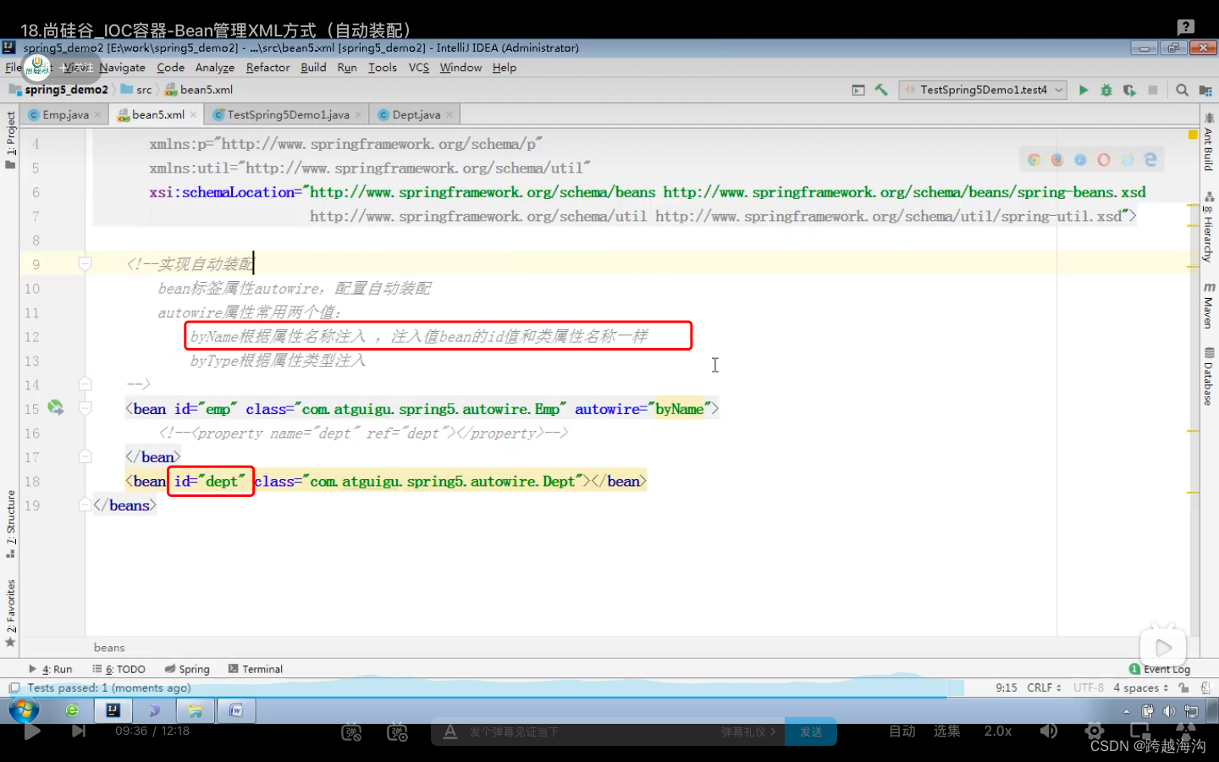
Task: Start debugging with the green bug icon
Action: 1106,90
